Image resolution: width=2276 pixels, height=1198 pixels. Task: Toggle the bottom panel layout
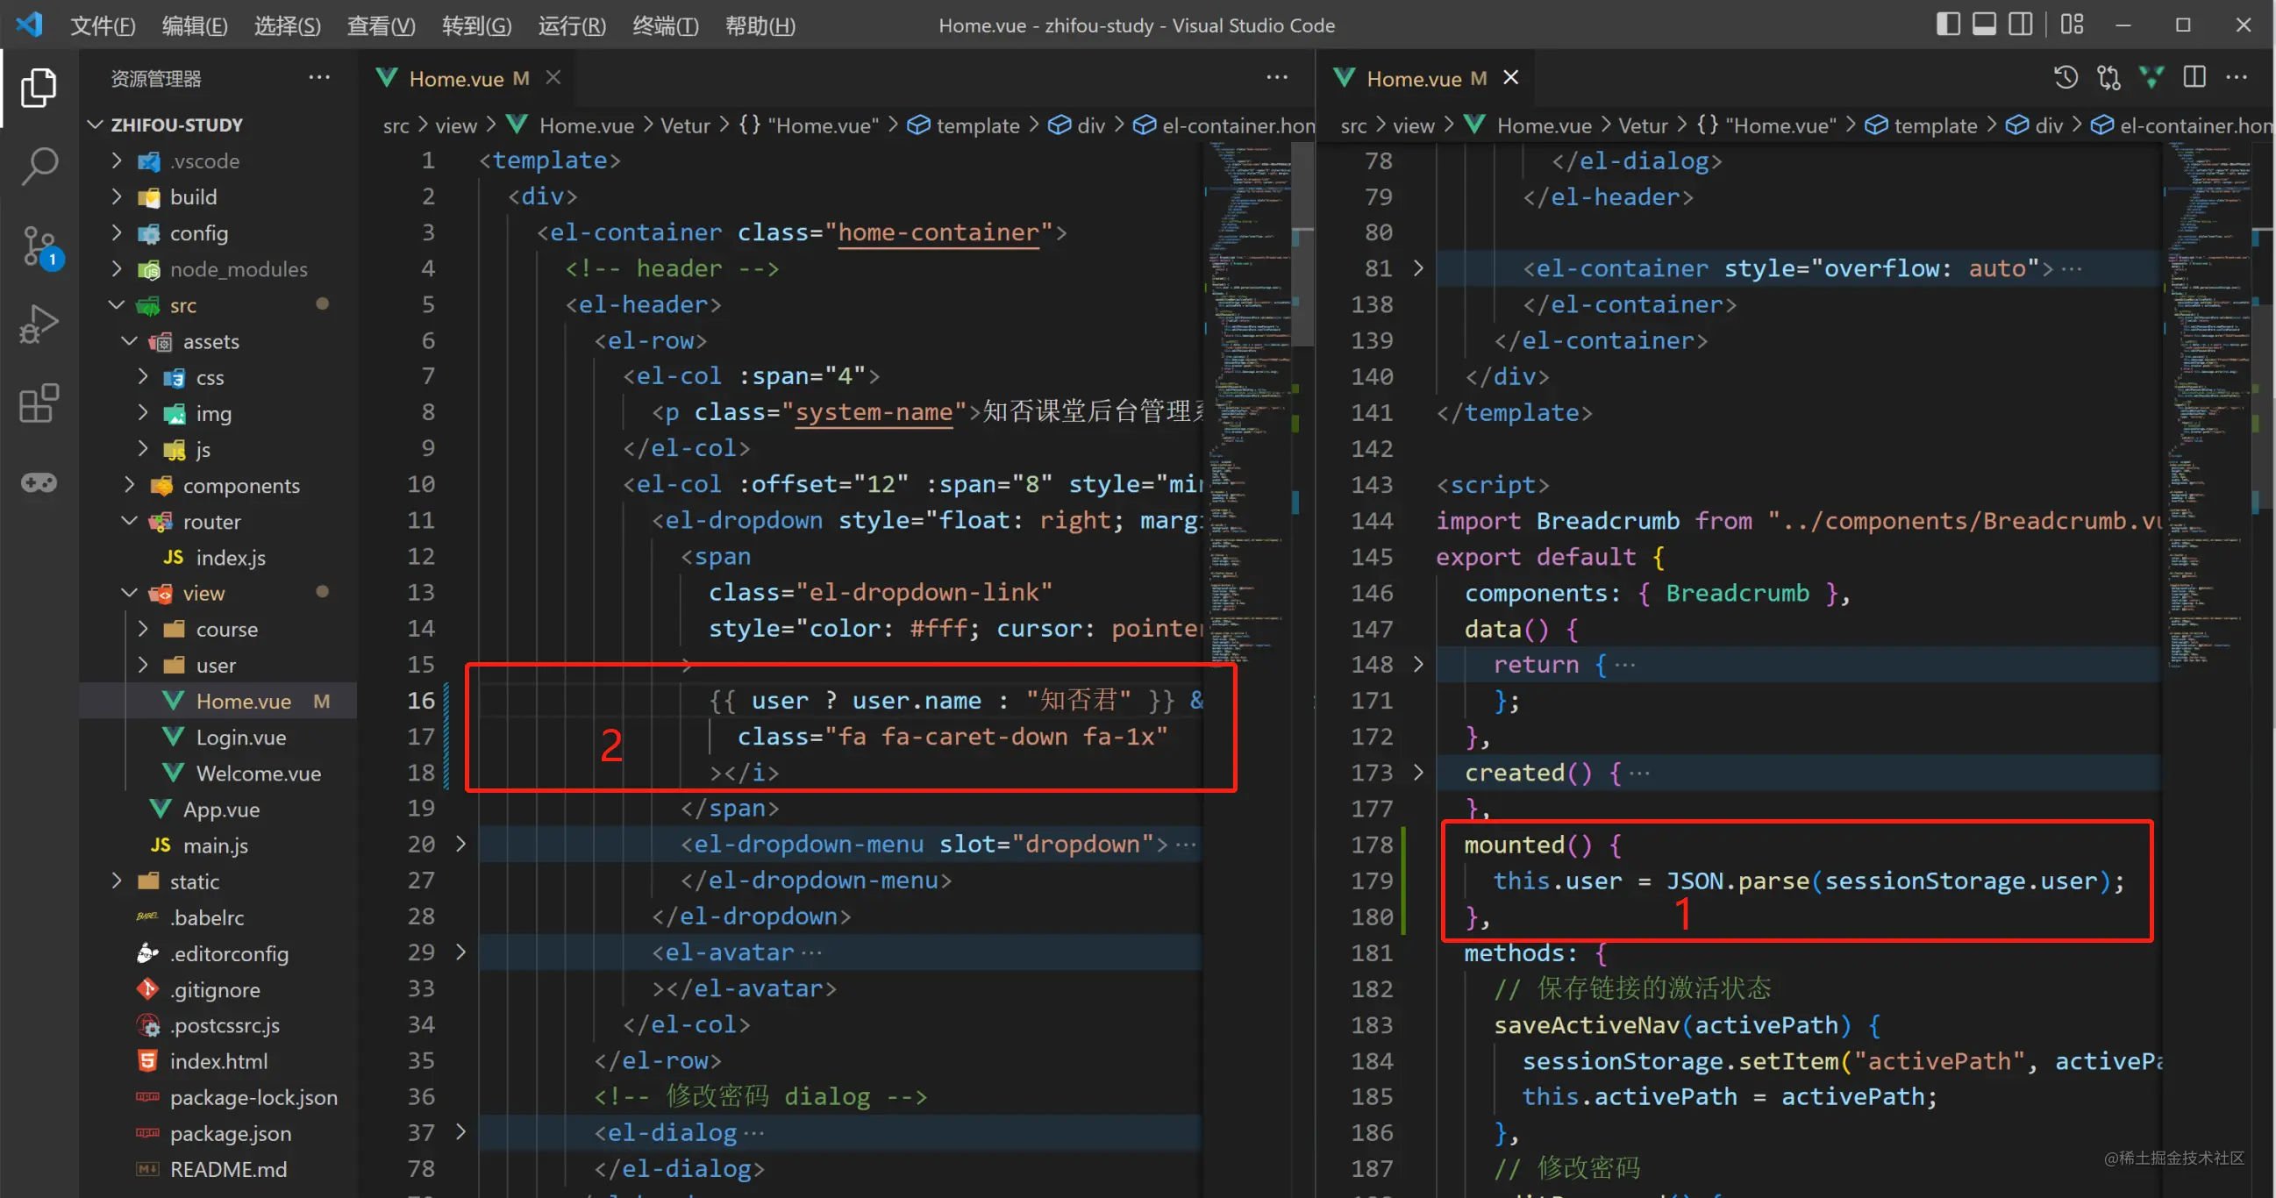point(1985,25)
